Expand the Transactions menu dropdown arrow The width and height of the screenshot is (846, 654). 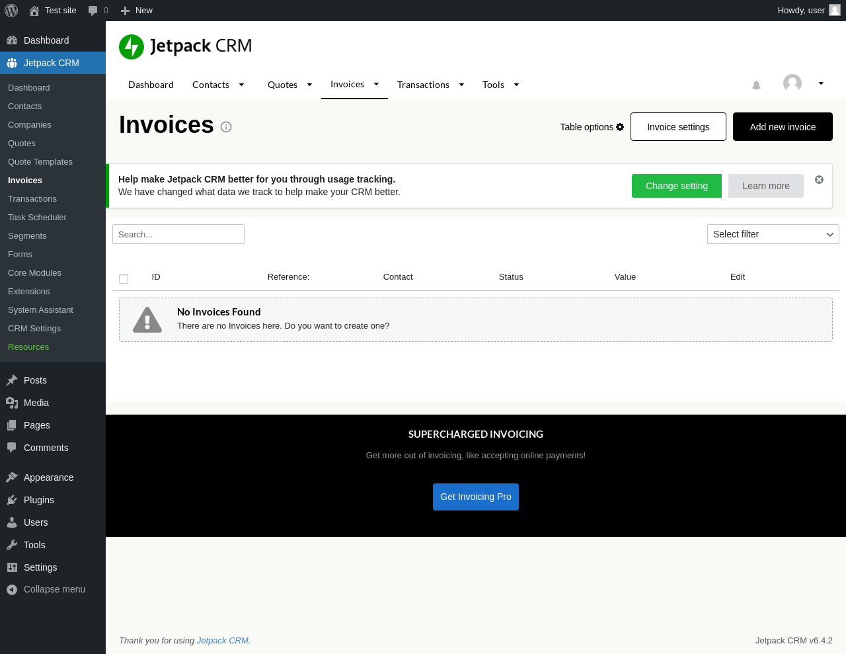click(461, 85)
